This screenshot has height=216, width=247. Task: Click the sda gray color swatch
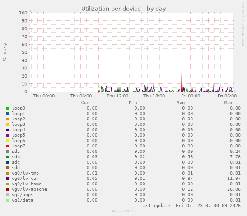click(8, 152)
